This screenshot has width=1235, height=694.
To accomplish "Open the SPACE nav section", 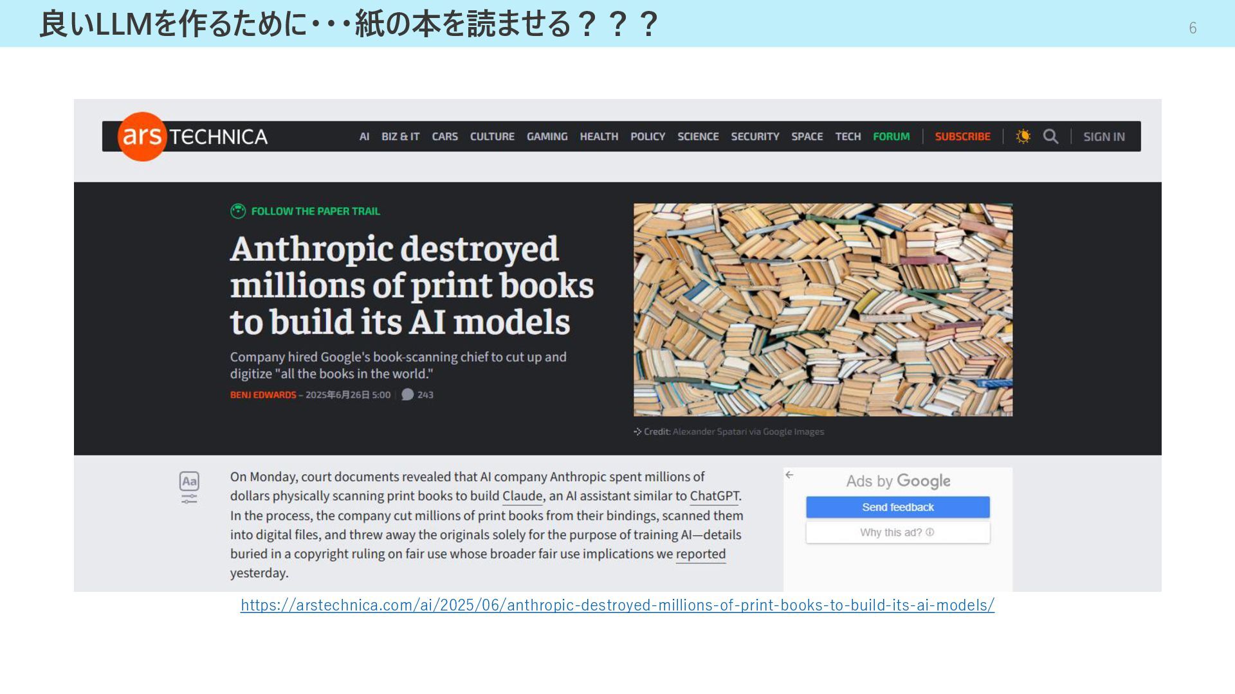I will [x=807, y=136].
